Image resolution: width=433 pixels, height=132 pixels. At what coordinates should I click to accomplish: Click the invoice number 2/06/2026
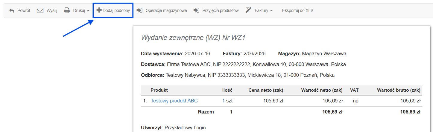pyautogui.click(x=254, y=54)
